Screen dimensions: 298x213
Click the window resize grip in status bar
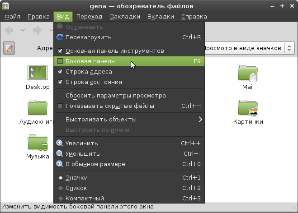tap(294, 208)
